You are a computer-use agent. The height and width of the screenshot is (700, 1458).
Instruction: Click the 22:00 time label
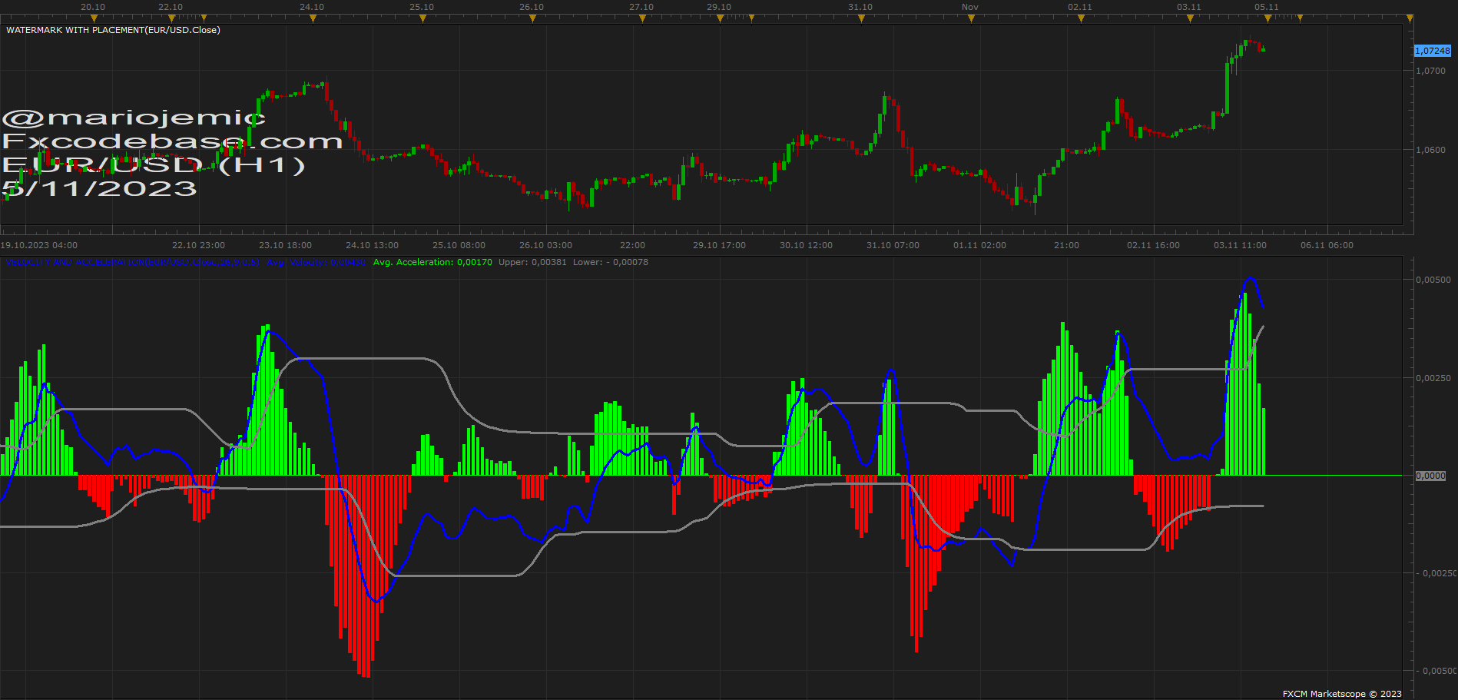pyautogui.click(x=632, y=245)
